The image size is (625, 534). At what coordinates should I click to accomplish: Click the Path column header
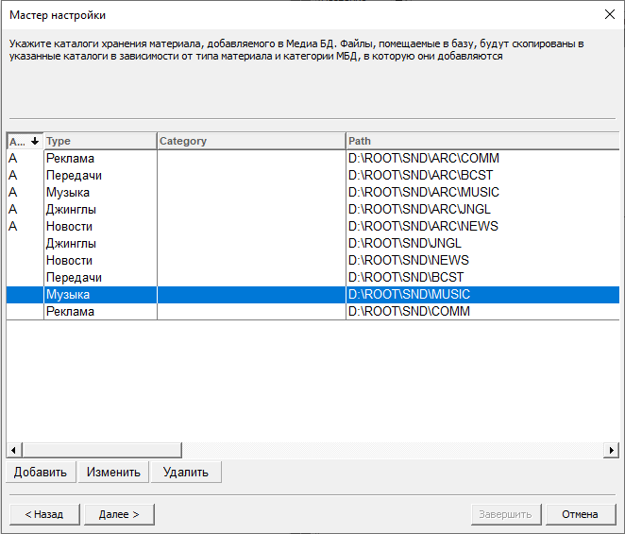point(481,141)
